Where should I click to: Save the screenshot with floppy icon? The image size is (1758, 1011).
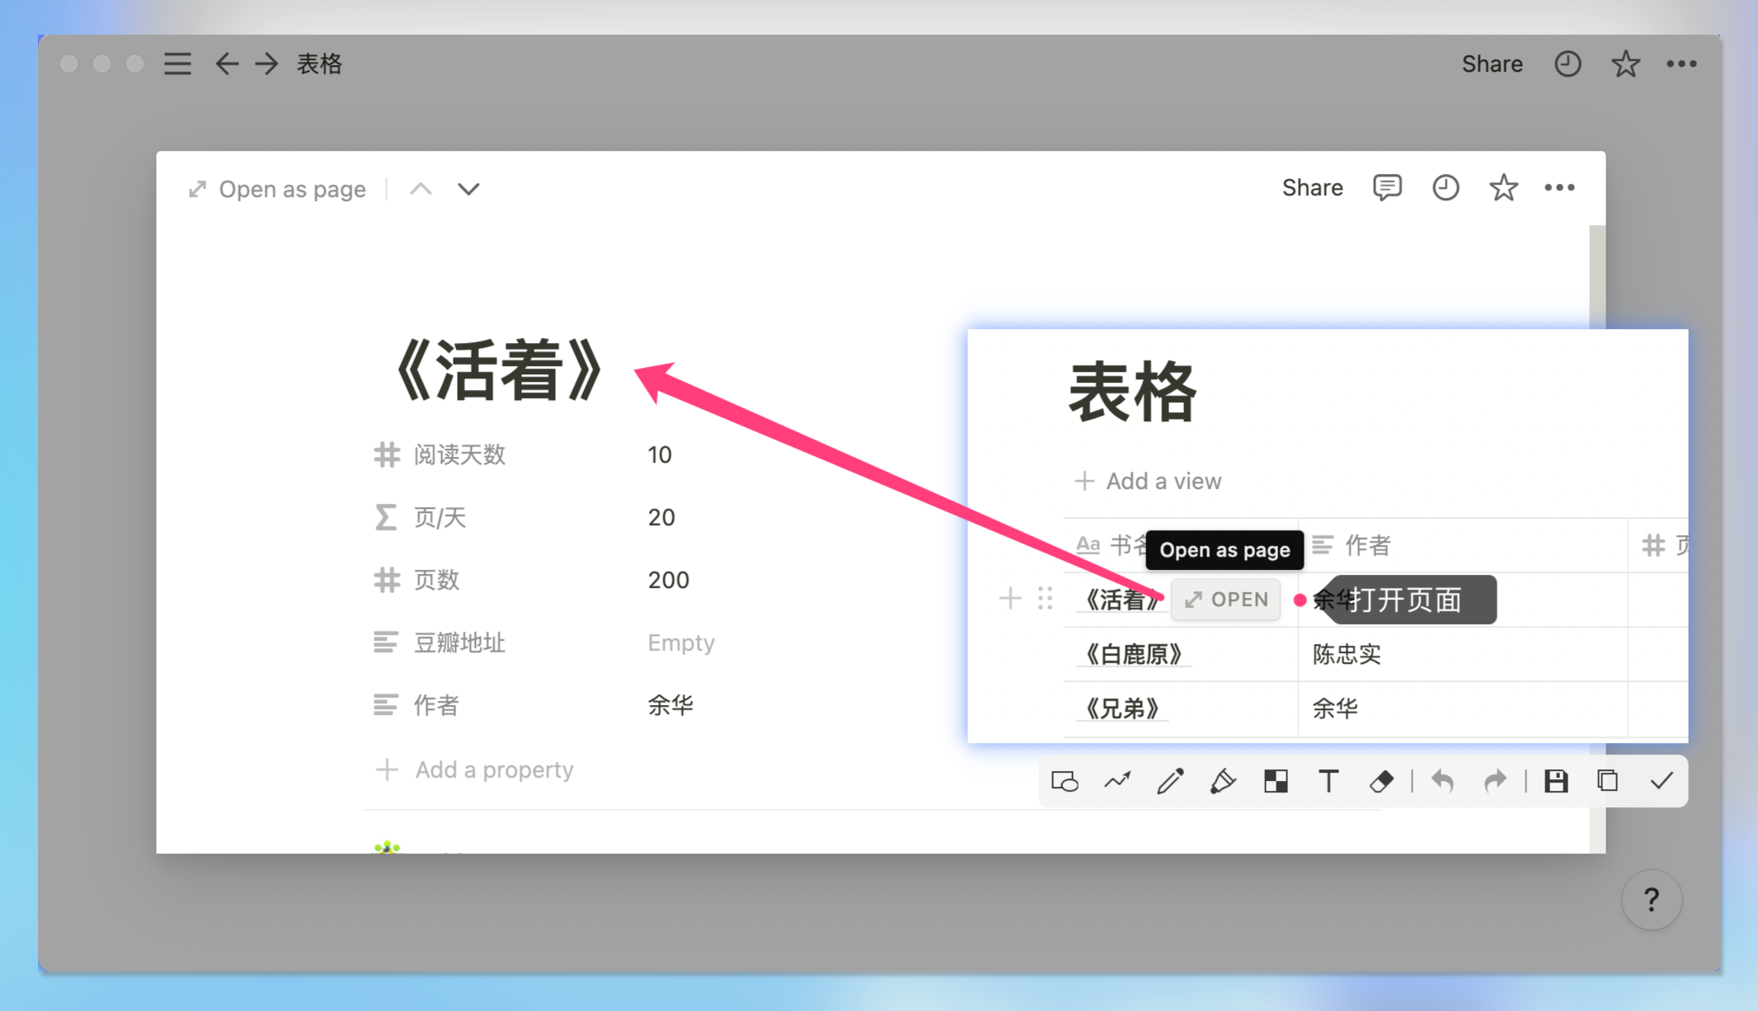(x=1556, y=781)
